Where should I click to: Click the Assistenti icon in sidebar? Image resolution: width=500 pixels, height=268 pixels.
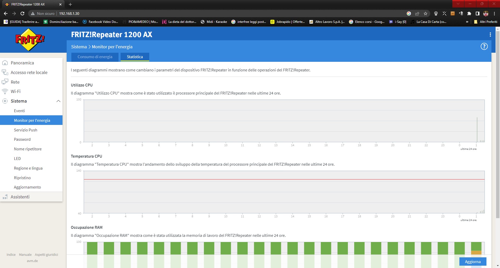pos(5,197)
